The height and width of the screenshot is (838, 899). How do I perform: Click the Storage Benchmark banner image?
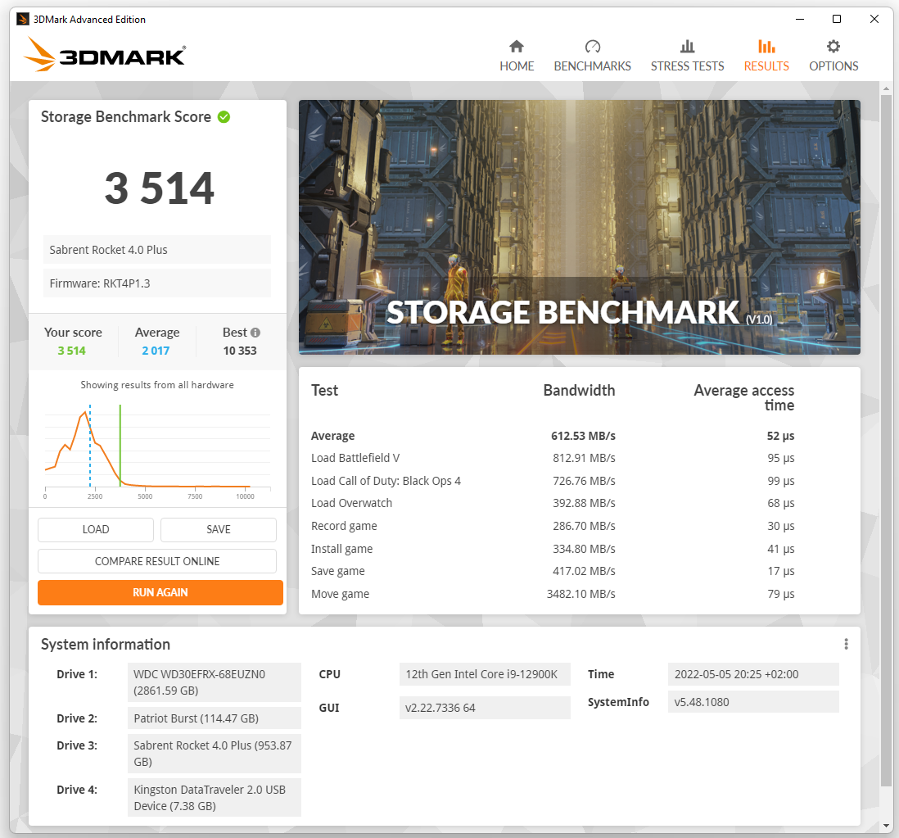pos(580,227)
